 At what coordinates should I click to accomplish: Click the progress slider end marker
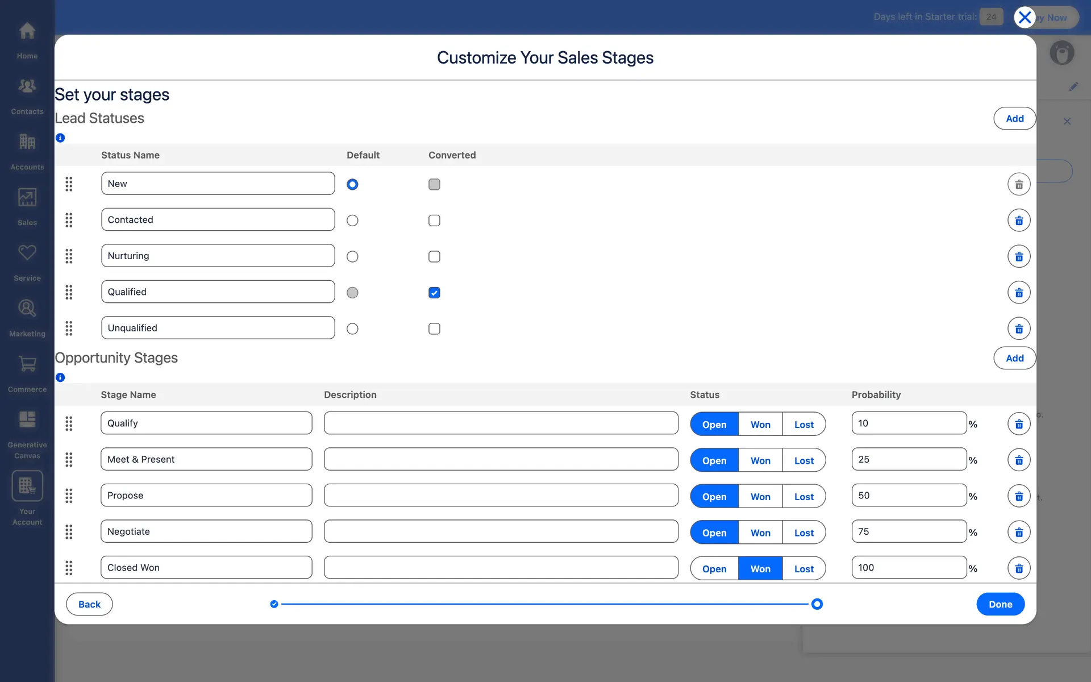point(817,604)
